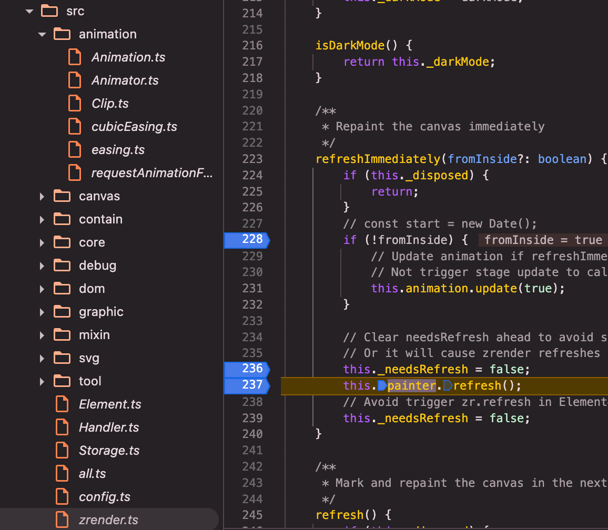Open Animator.ts in the file tree
608x530 pixels.
tap(125, 80)
